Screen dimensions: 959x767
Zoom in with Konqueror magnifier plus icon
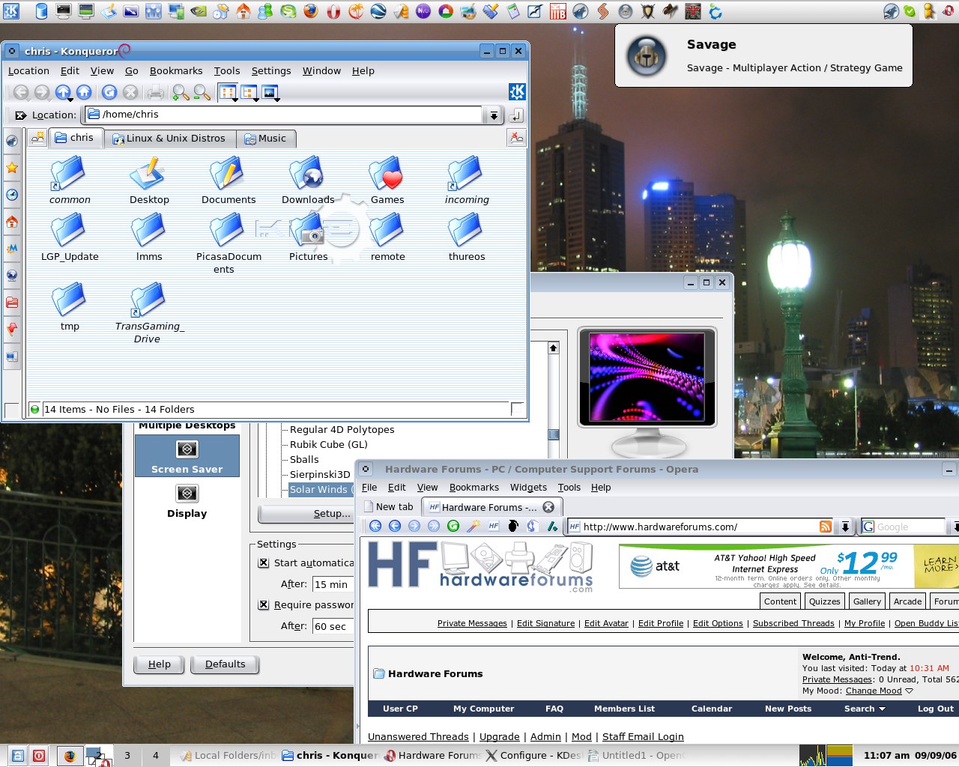(181, 92)
